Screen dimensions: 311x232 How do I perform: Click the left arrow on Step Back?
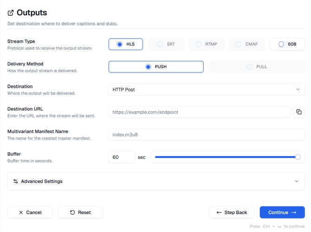point(219,213)
